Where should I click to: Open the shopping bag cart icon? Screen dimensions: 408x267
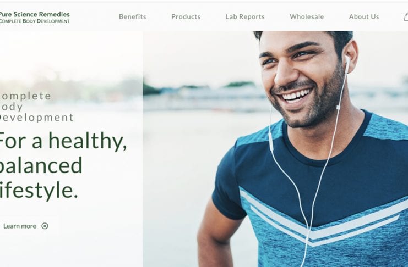point(406,17)
